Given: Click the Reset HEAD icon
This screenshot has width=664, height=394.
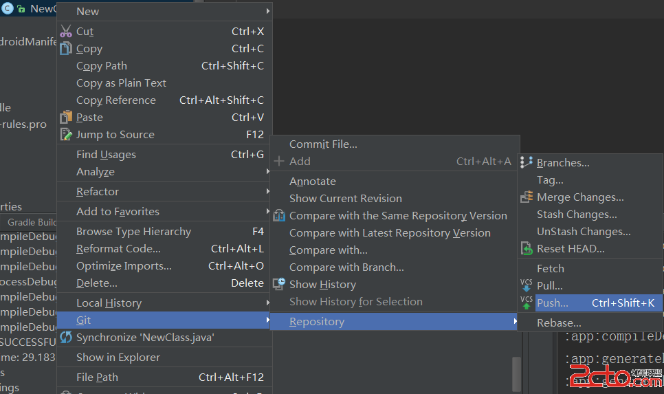Looking at the screenshot, I should coord(527,249).
